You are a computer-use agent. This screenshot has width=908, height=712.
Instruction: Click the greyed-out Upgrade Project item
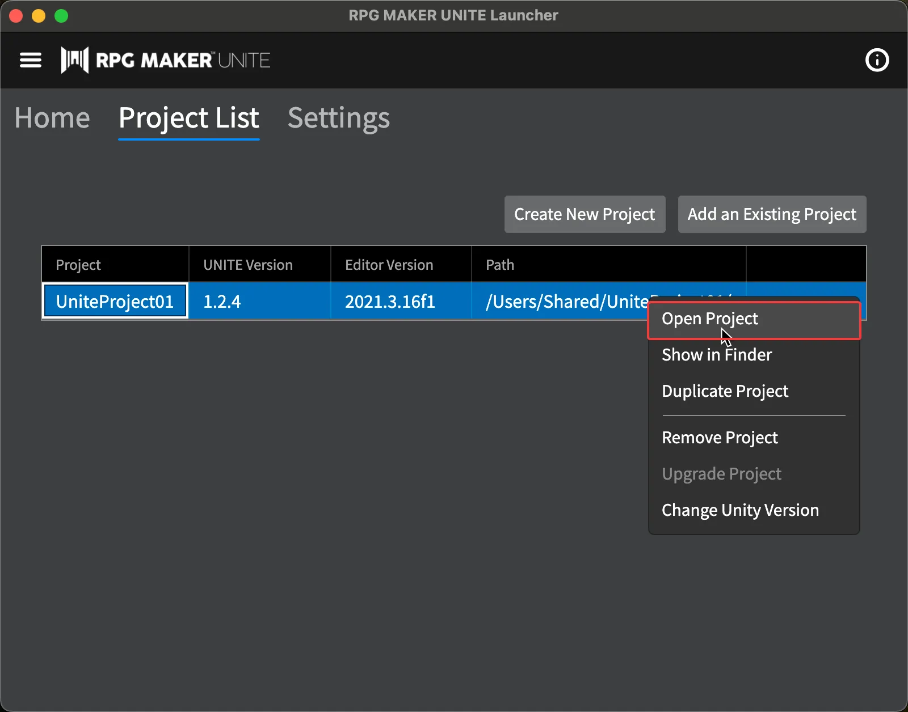coord(721,474)
